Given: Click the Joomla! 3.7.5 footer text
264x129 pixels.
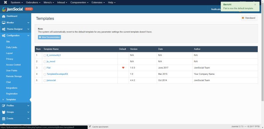Looking at the screenshot, I should coord(237,127).
